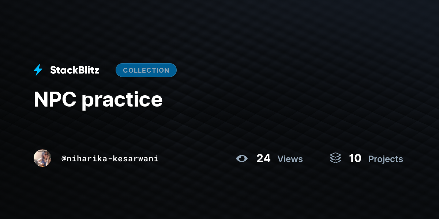The width and height of the screenshot is (439, 219).
Task: Click the stacked layers Projects icon
Action: (335, 158)
